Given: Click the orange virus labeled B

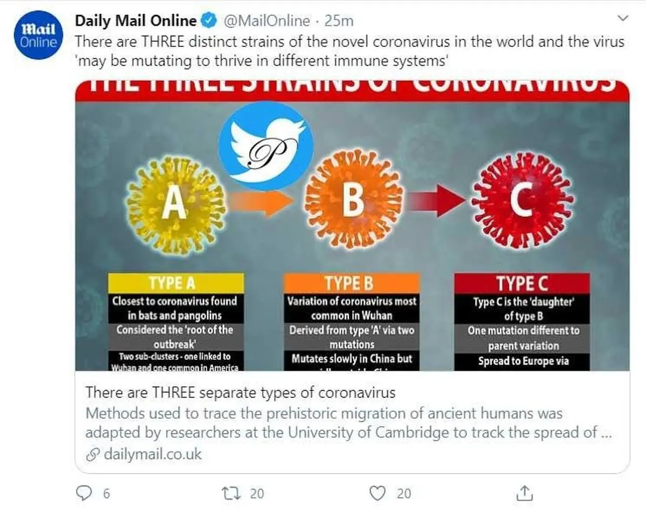Looking at the screenshot, I should click(x=353, y=198).
